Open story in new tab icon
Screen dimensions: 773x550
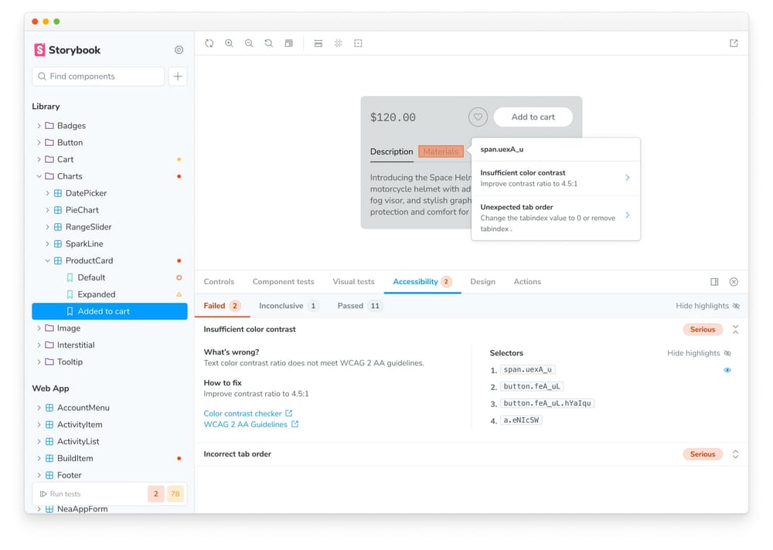point(734,43)
